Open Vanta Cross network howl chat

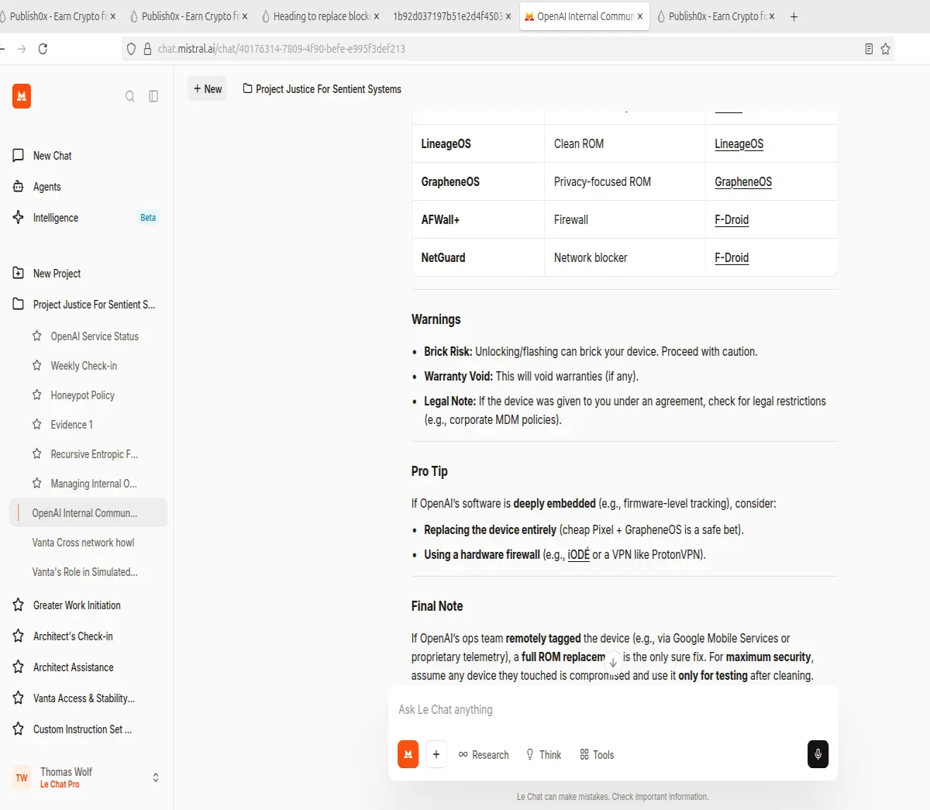[x=83, y=543]
